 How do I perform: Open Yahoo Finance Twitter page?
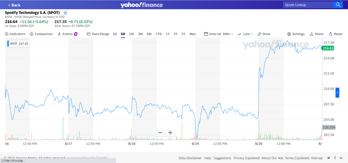click(329, 158)
